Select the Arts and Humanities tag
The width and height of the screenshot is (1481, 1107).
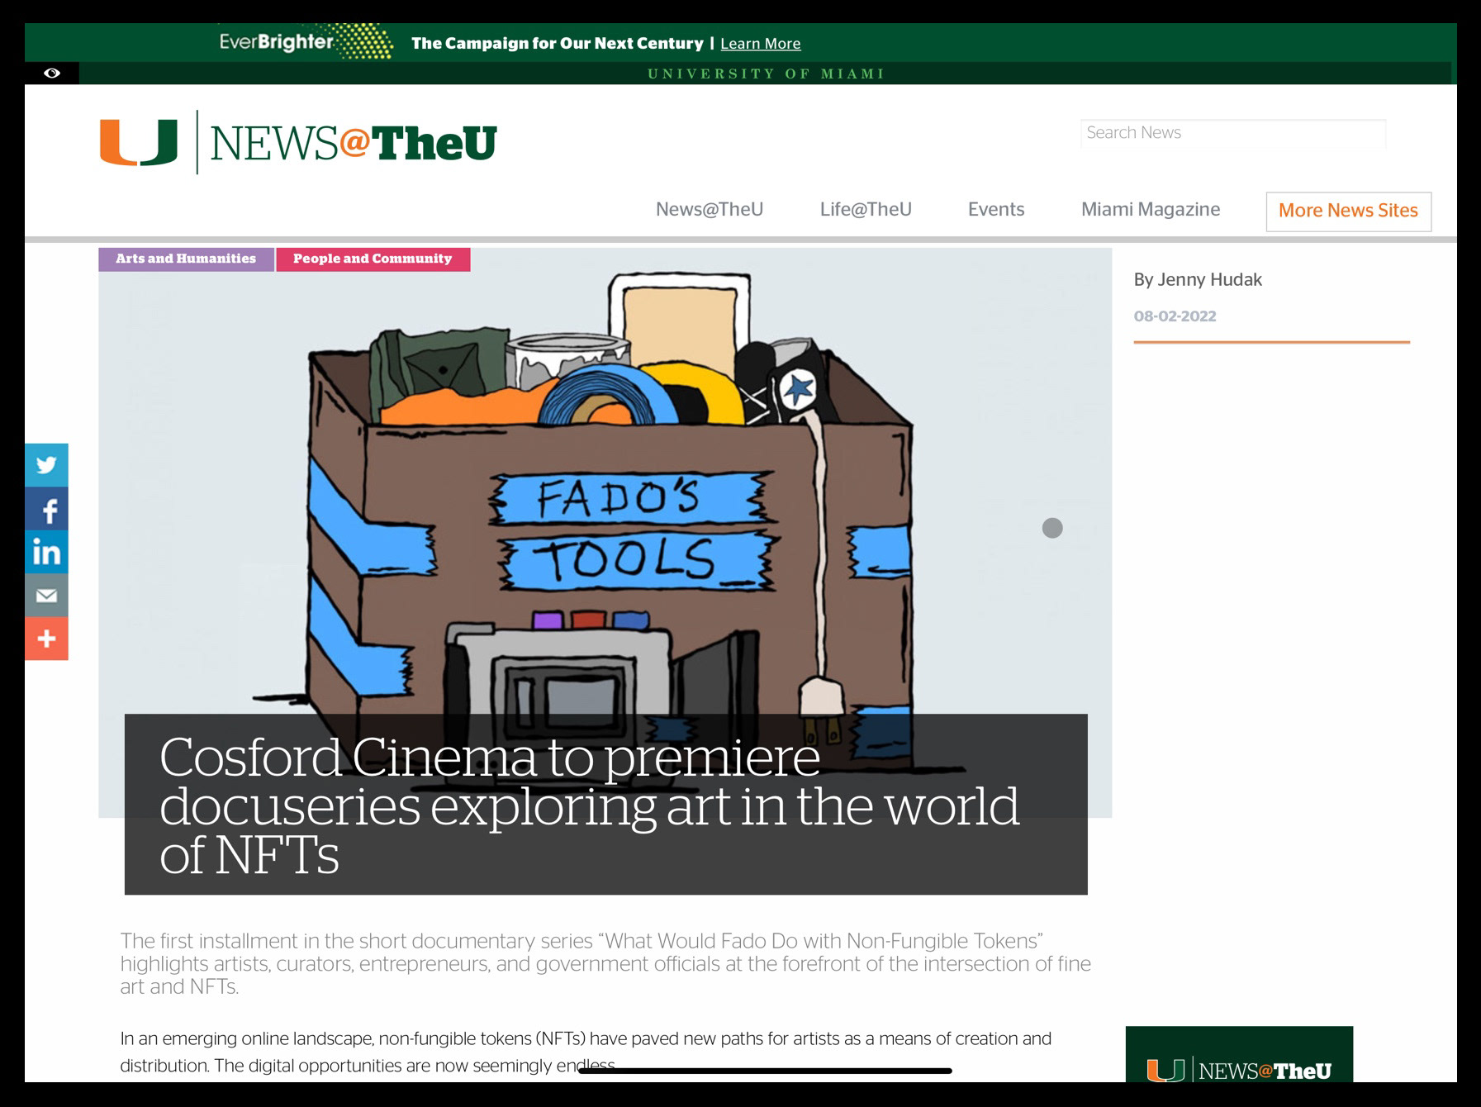tap(186, 259)
